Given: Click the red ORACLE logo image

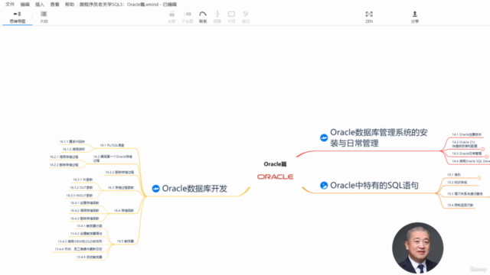Looking at the screenshot, I should (x=275, y=176).
